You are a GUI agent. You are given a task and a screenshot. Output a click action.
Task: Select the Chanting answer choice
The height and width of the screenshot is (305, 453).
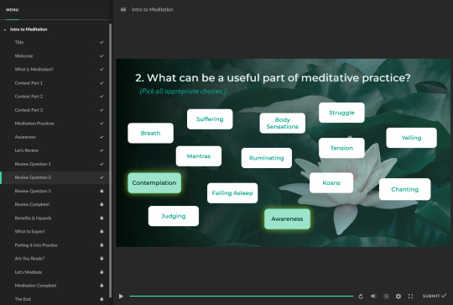[x=404, y=189]
